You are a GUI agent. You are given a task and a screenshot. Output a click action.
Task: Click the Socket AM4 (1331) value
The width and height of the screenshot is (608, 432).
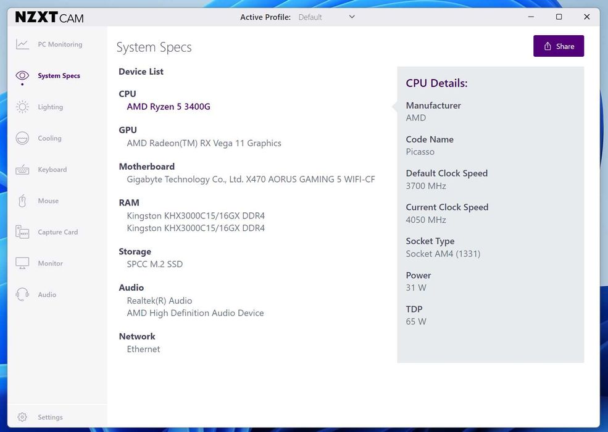[x=443, y=254]
